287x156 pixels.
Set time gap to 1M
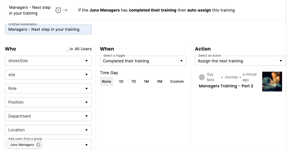point(146,82)
